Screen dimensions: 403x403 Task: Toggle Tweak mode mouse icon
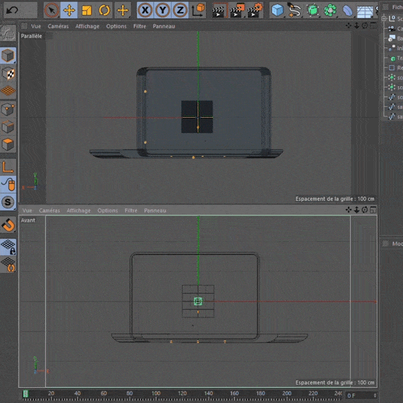(x=8, y=185)
